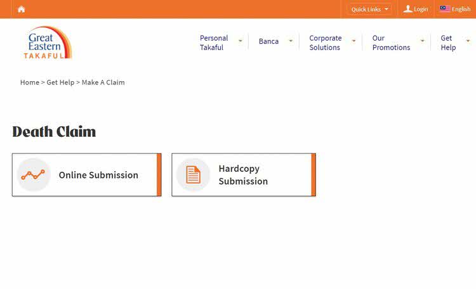Choose Hardcopy Submission option
Screen dimensions: 476x289
[243, 175]
